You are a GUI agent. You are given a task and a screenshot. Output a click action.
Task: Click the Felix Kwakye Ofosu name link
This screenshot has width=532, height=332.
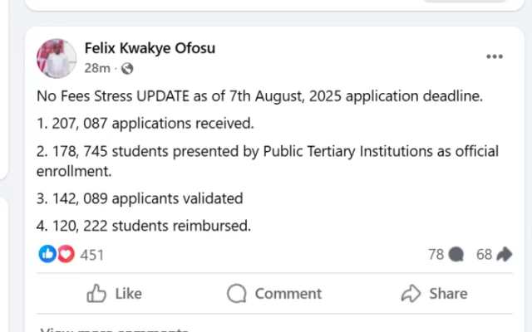[150, 48]
